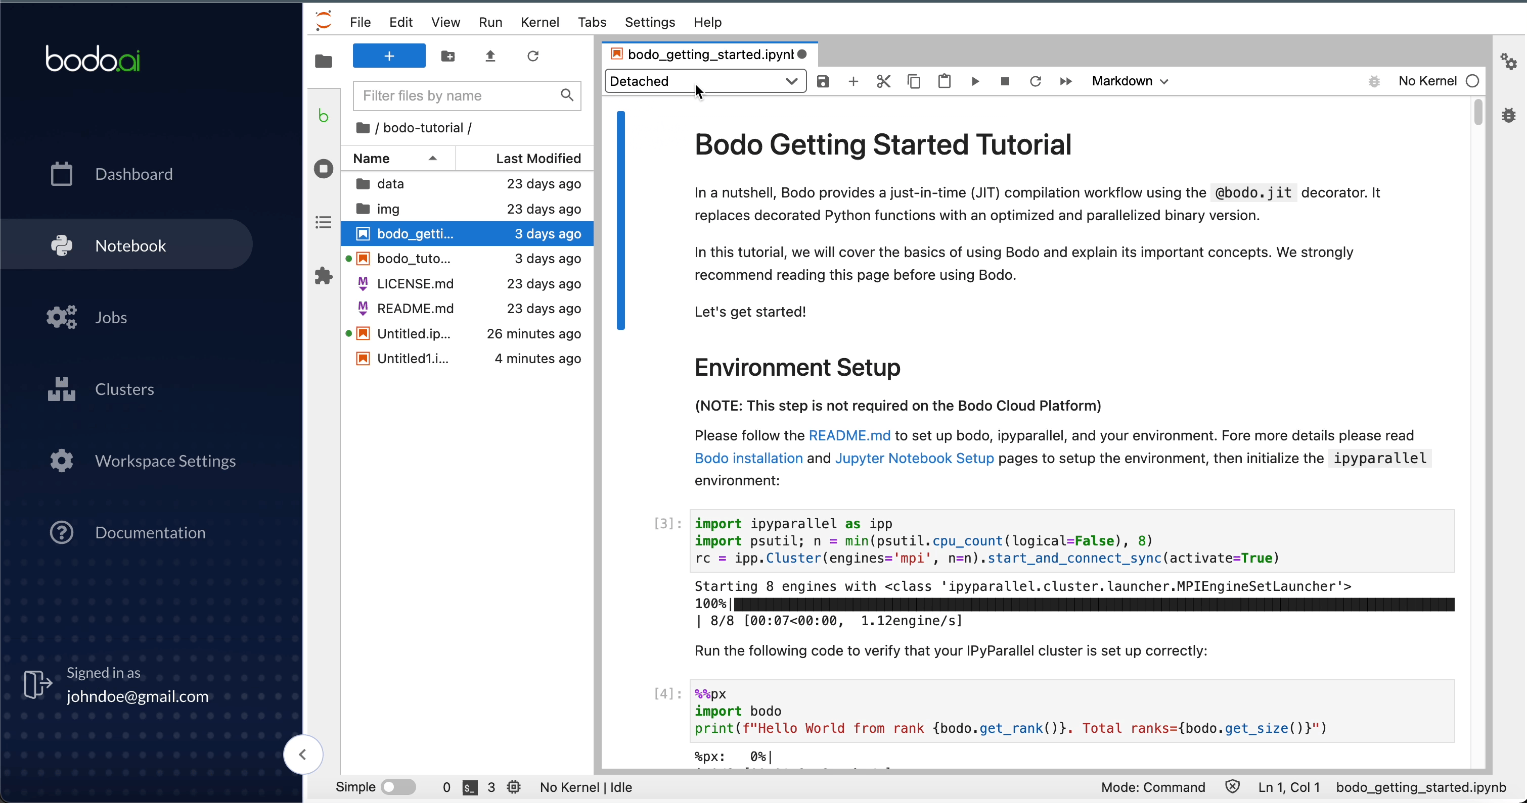Create a new folder
The image size is (1527, 803).
click(448, 56)
